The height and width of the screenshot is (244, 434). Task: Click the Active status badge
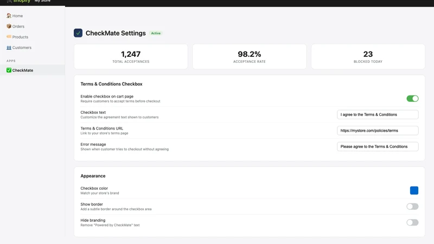pos(156,33)
